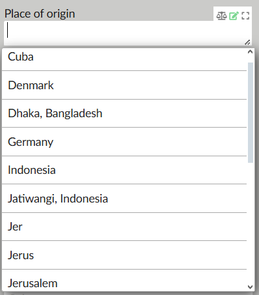Click the dropdown scrollbar thumb

click(x=251, y=113)
